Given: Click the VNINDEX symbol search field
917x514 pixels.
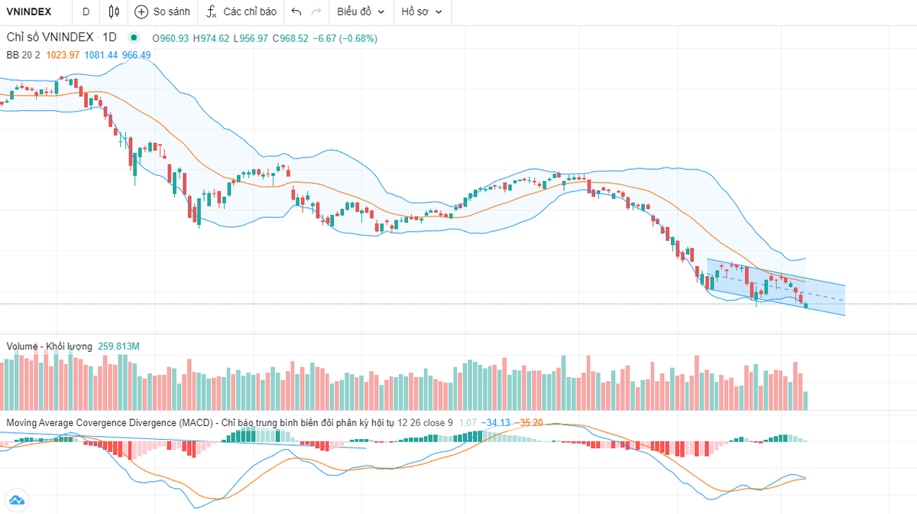Looking at the screenshot, I should coord(29,11).
